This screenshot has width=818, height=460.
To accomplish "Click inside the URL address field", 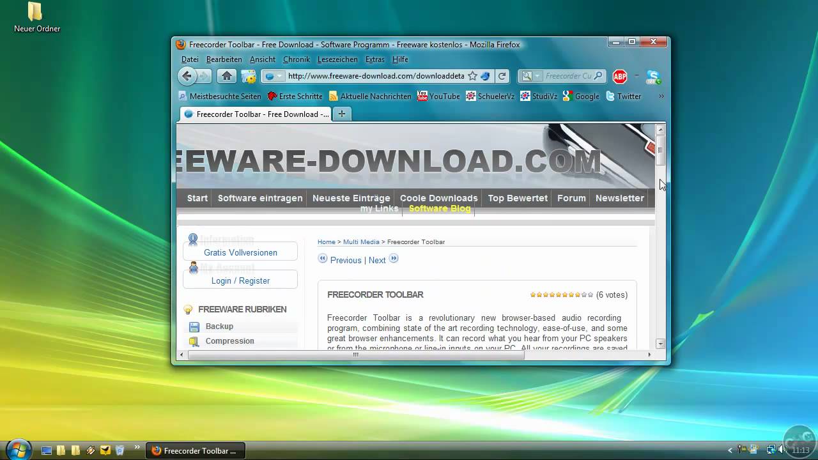I will point(376,76).
